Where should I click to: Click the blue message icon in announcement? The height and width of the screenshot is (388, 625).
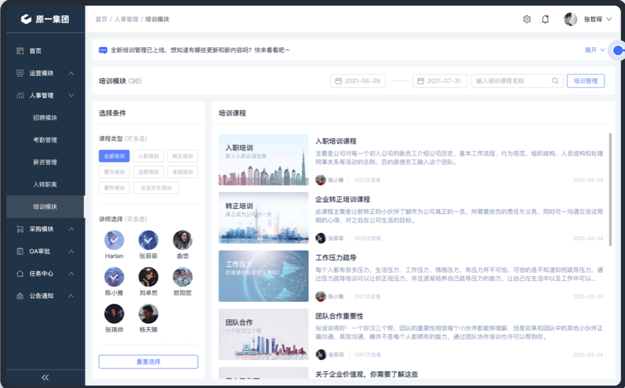[103, 50]
